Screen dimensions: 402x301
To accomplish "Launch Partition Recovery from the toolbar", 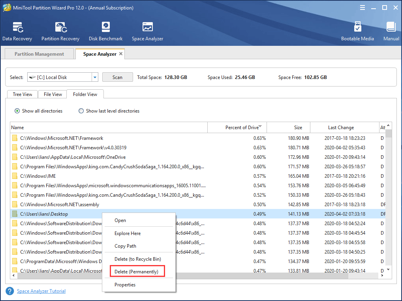I will click(x=60, y=32).
